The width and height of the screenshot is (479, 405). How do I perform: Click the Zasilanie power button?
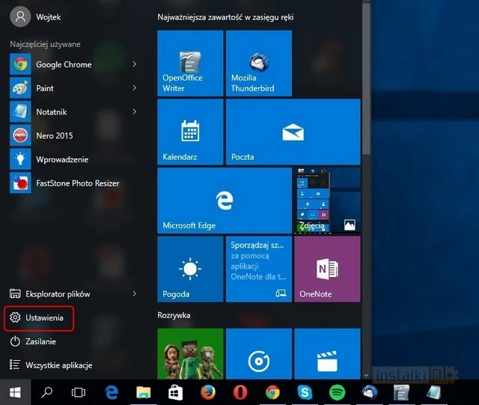[40, 341]
